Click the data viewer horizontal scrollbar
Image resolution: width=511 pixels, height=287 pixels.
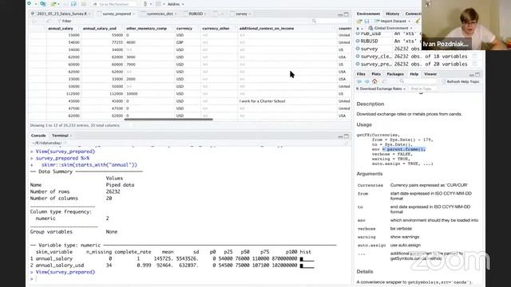point(168,120)
